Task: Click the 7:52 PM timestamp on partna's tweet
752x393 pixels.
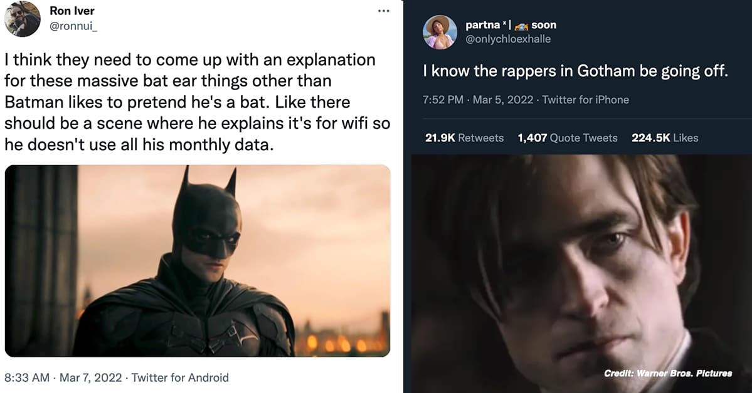Action: tap(443, 99)
